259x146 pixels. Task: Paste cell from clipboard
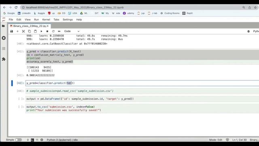click(x=35, y=31)
